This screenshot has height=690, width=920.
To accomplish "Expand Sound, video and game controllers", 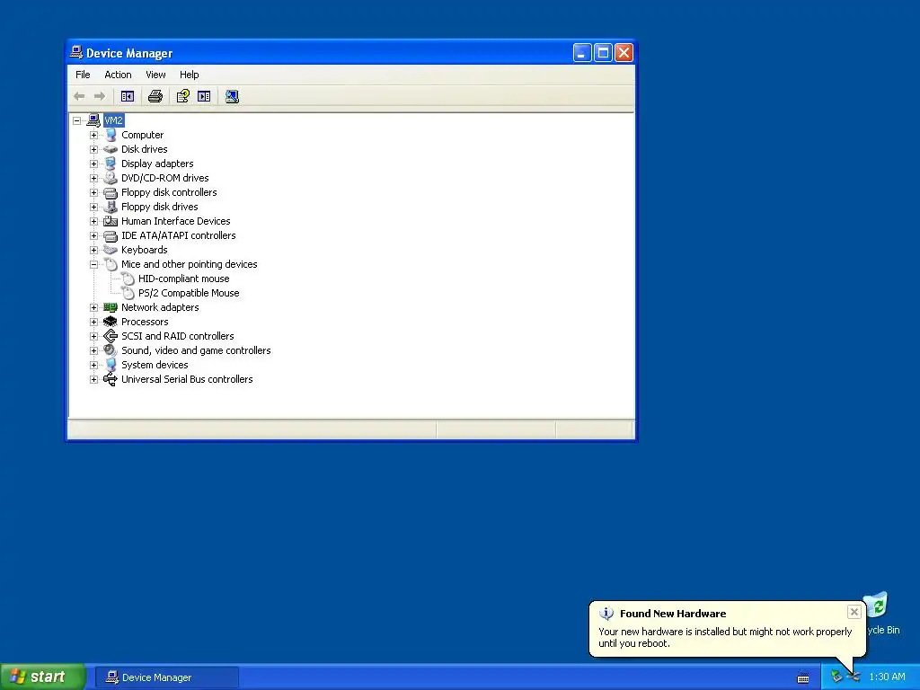I will (x=93, y=351).
